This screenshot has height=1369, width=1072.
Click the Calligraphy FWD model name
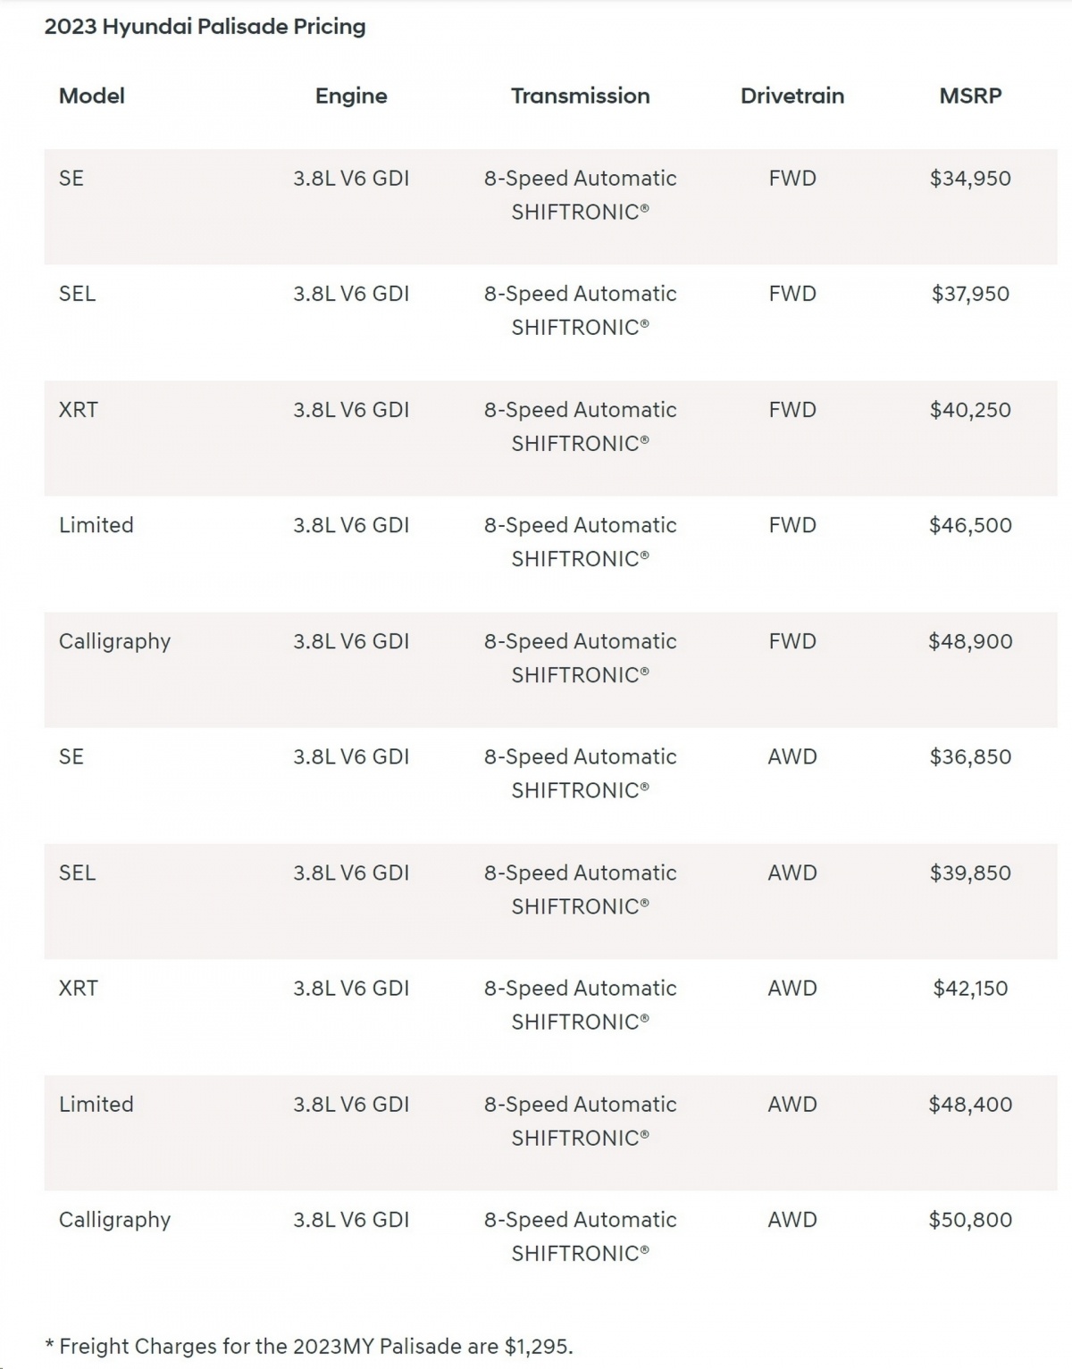tap(114, 641)
